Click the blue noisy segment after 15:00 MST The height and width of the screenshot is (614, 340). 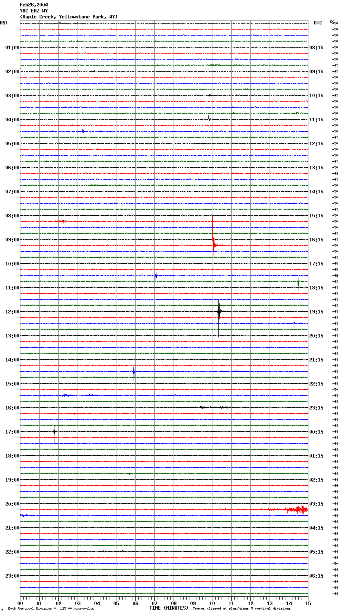[68, 395]
